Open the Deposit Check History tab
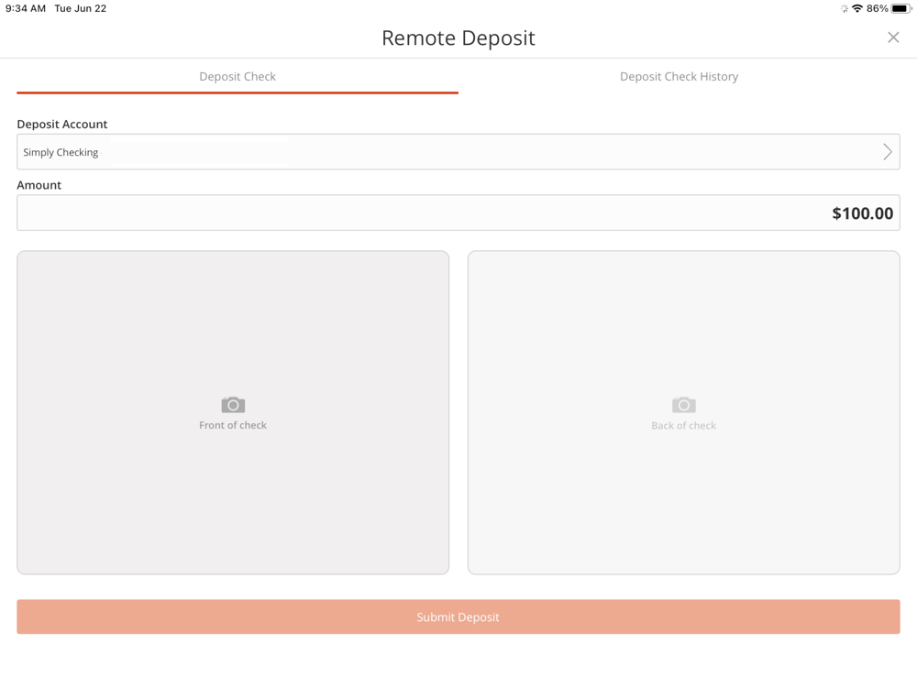 pyautogui.click(x=679, y=77)
